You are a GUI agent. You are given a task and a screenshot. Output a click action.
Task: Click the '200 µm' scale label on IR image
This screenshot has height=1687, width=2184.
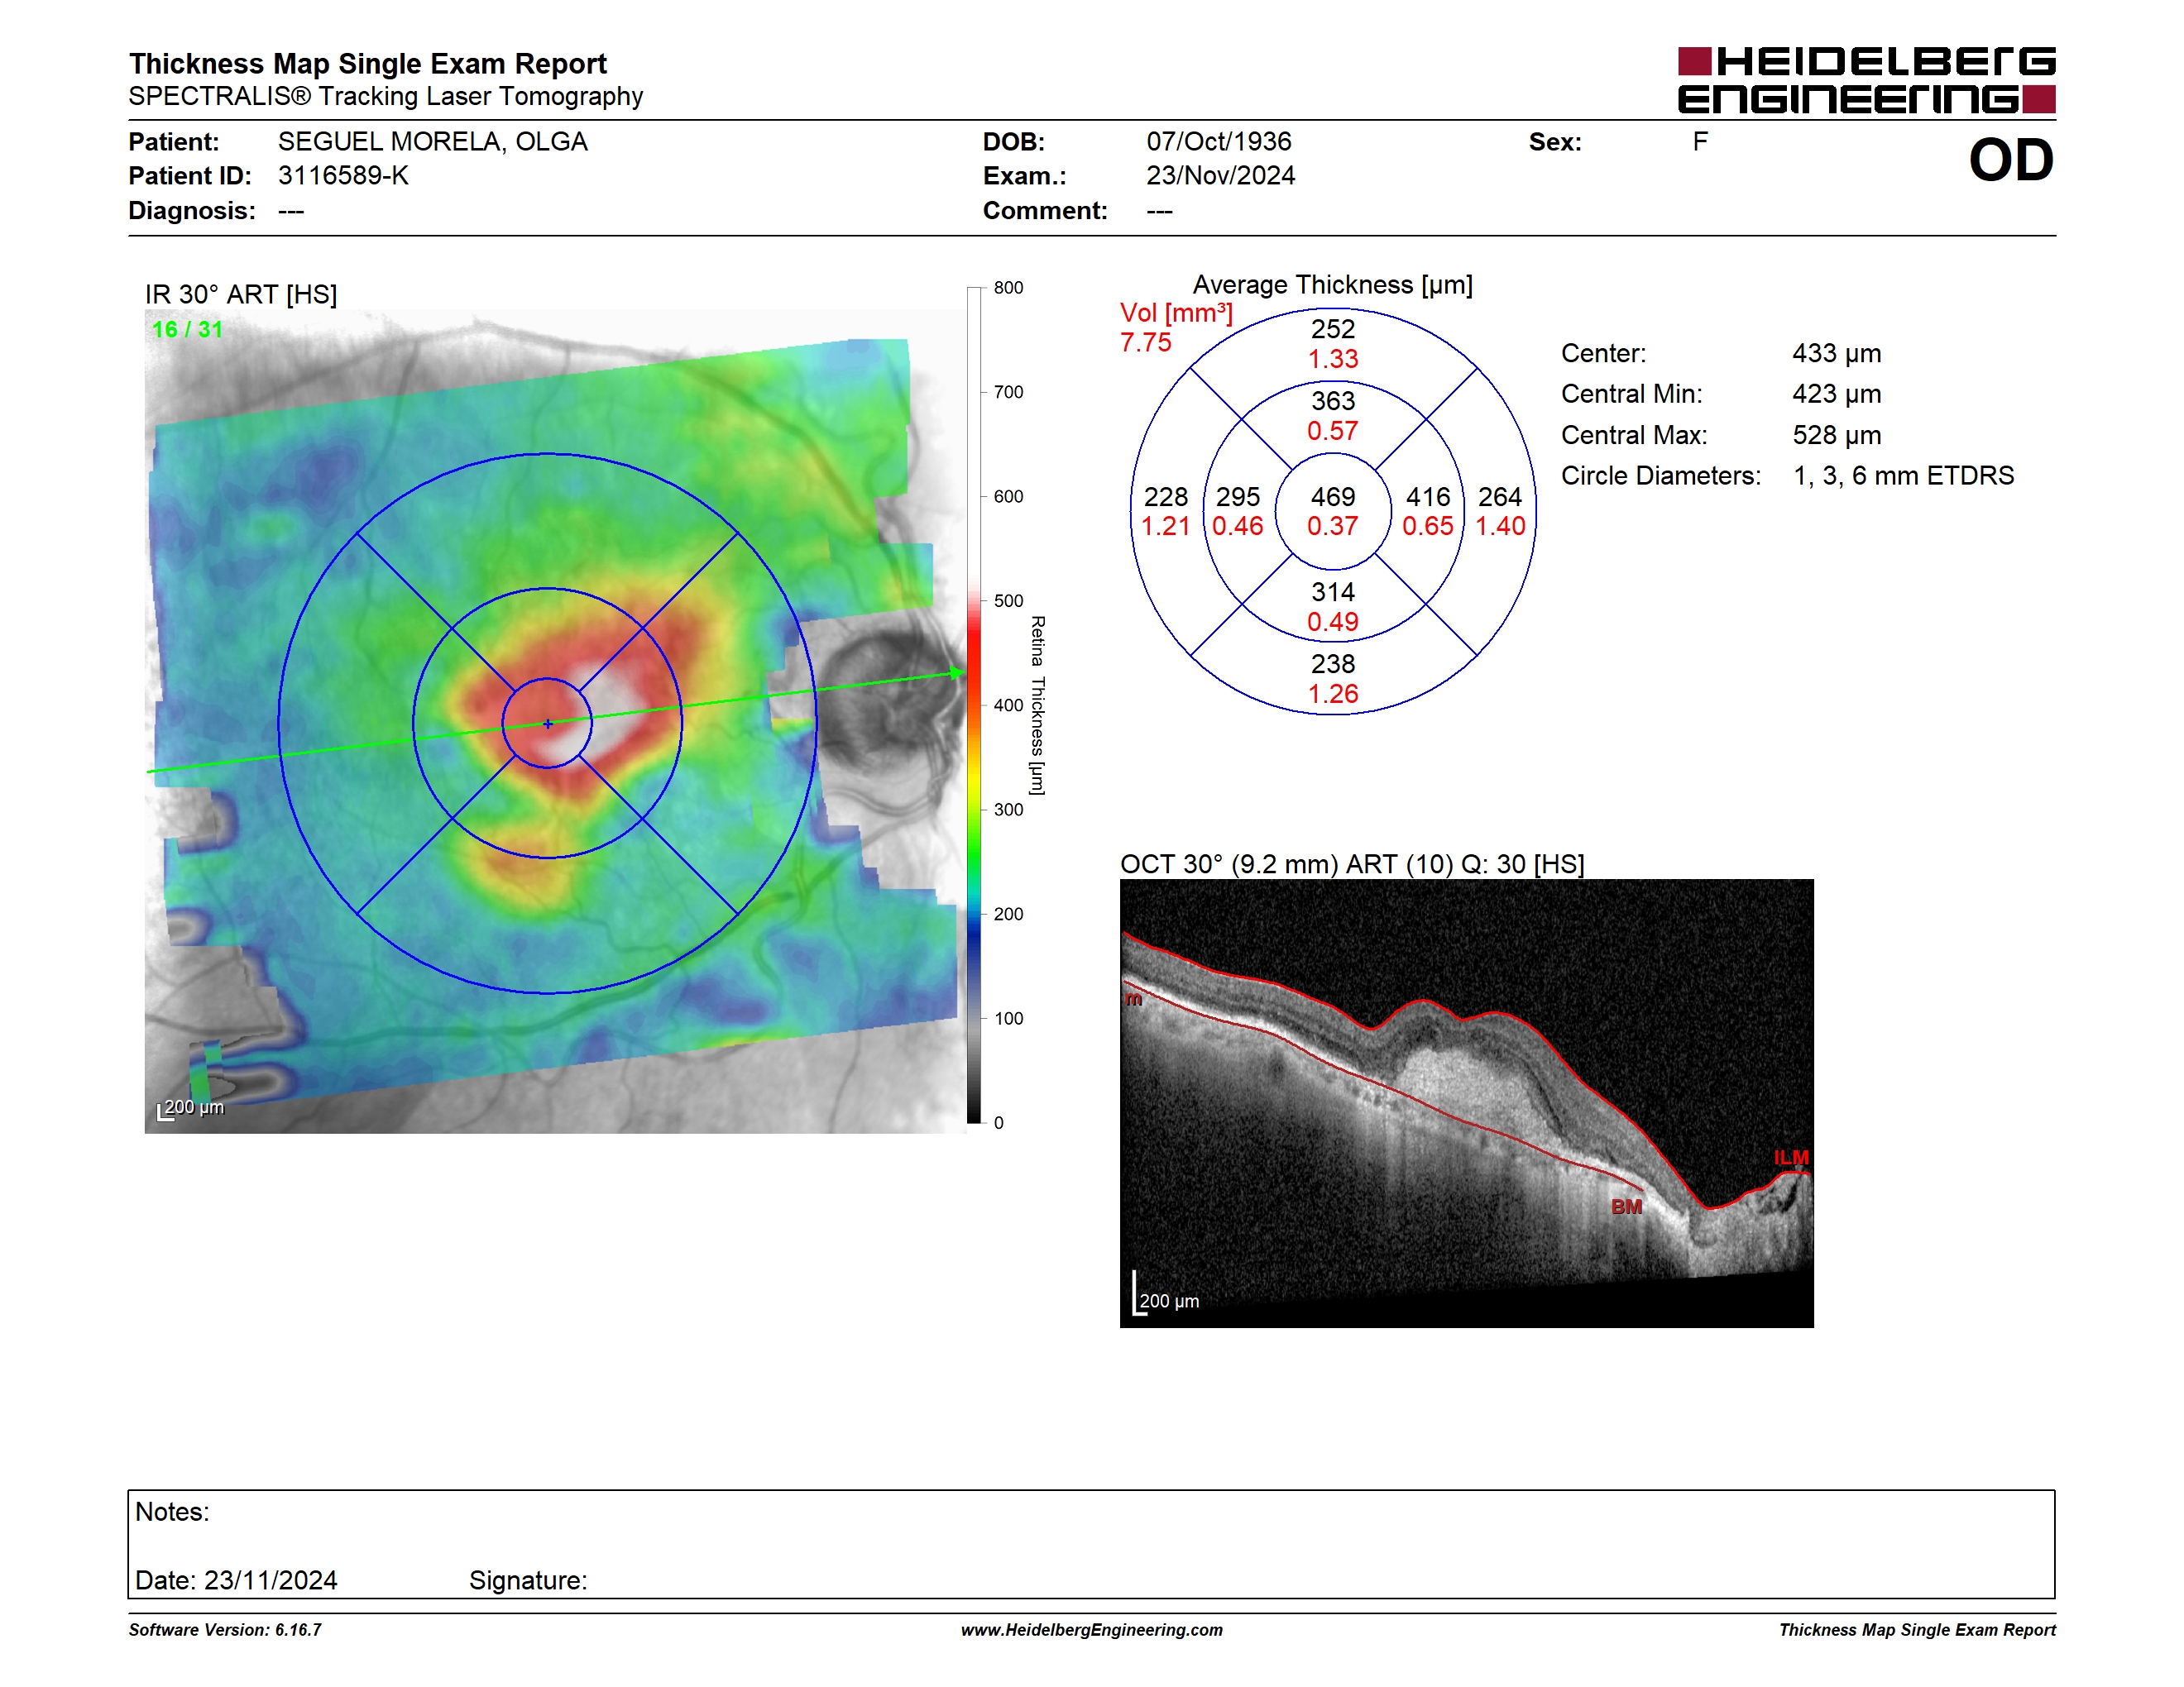tap(194, 1106)
